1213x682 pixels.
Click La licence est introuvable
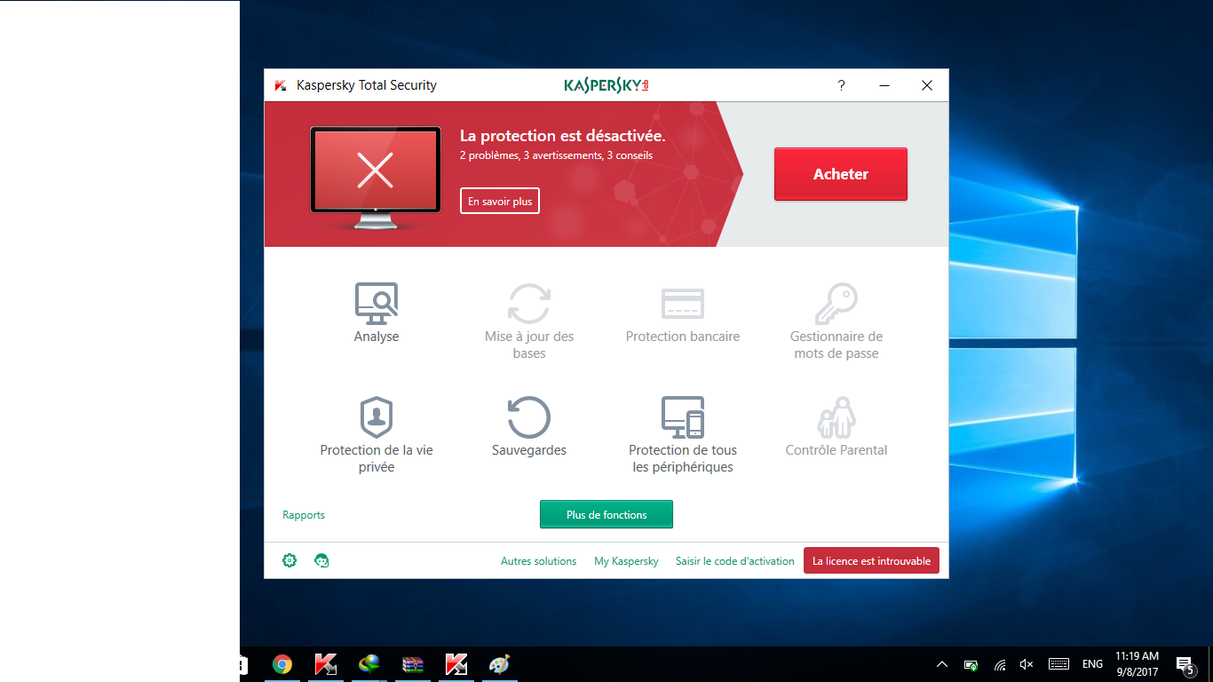click(x=871, y=561)
